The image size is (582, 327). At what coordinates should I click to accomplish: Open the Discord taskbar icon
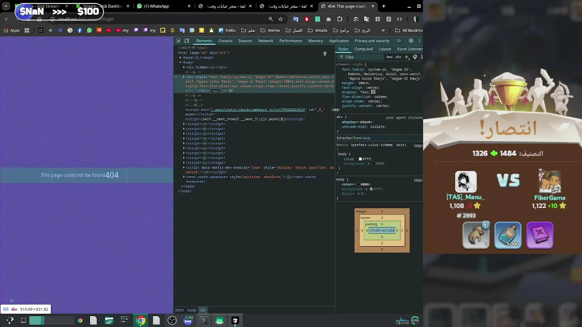188,321
